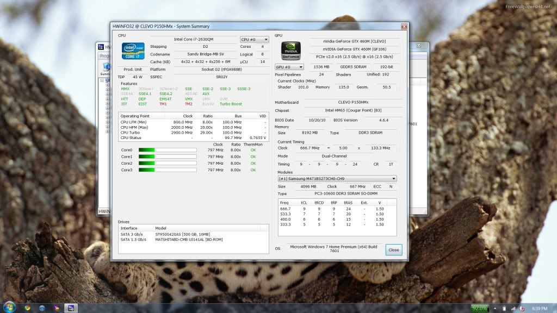The height and width of the screenshot is (313, 557).
Task: Click the HWiNFO taskbar button
Action: point(71,308)
